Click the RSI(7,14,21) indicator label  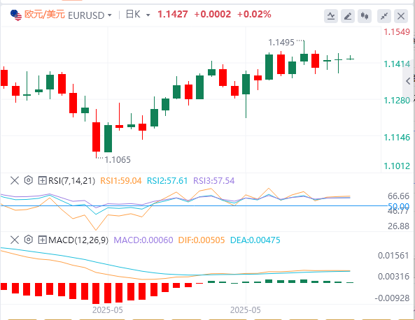pos(71,181)
